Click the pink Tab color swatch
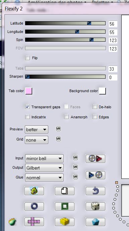Viewport: 129px width, 231px height. pyautogui.click(x=29, y=91)
